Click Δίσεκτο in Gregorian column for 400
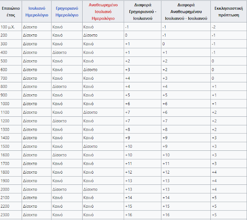Image resolution: width=247 pixels, height=220 pixels. pos(59,53)
